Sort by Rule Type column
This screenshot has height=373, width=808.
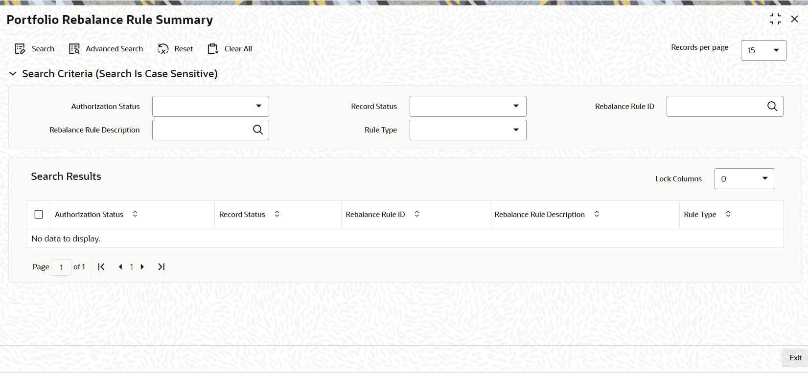point(728,214)
